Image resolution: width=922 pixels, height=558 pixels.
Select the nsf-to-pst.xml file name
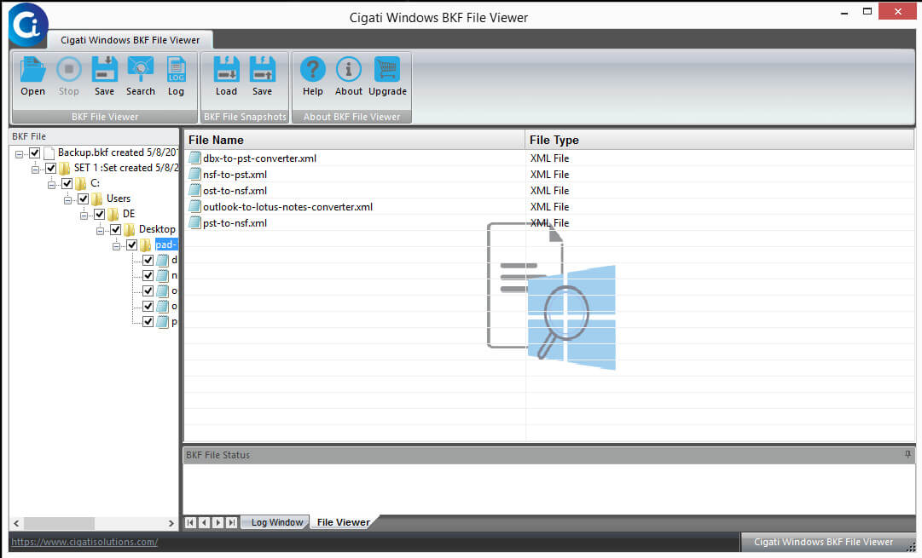(x=235, y=175)
